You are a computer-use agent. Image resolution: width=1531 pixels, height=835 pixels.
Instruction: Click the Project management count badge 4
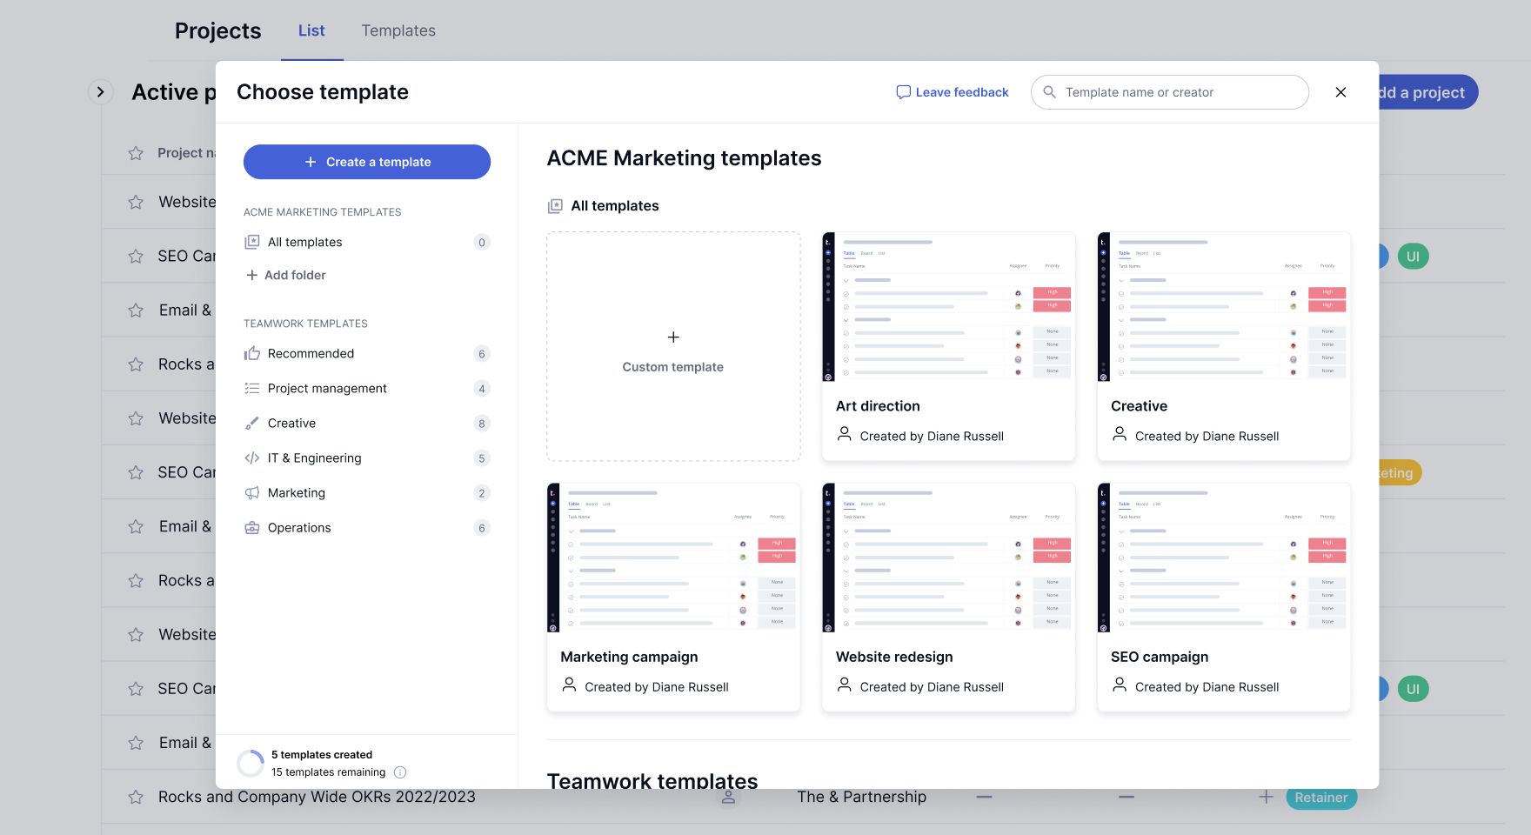(482, 388)
